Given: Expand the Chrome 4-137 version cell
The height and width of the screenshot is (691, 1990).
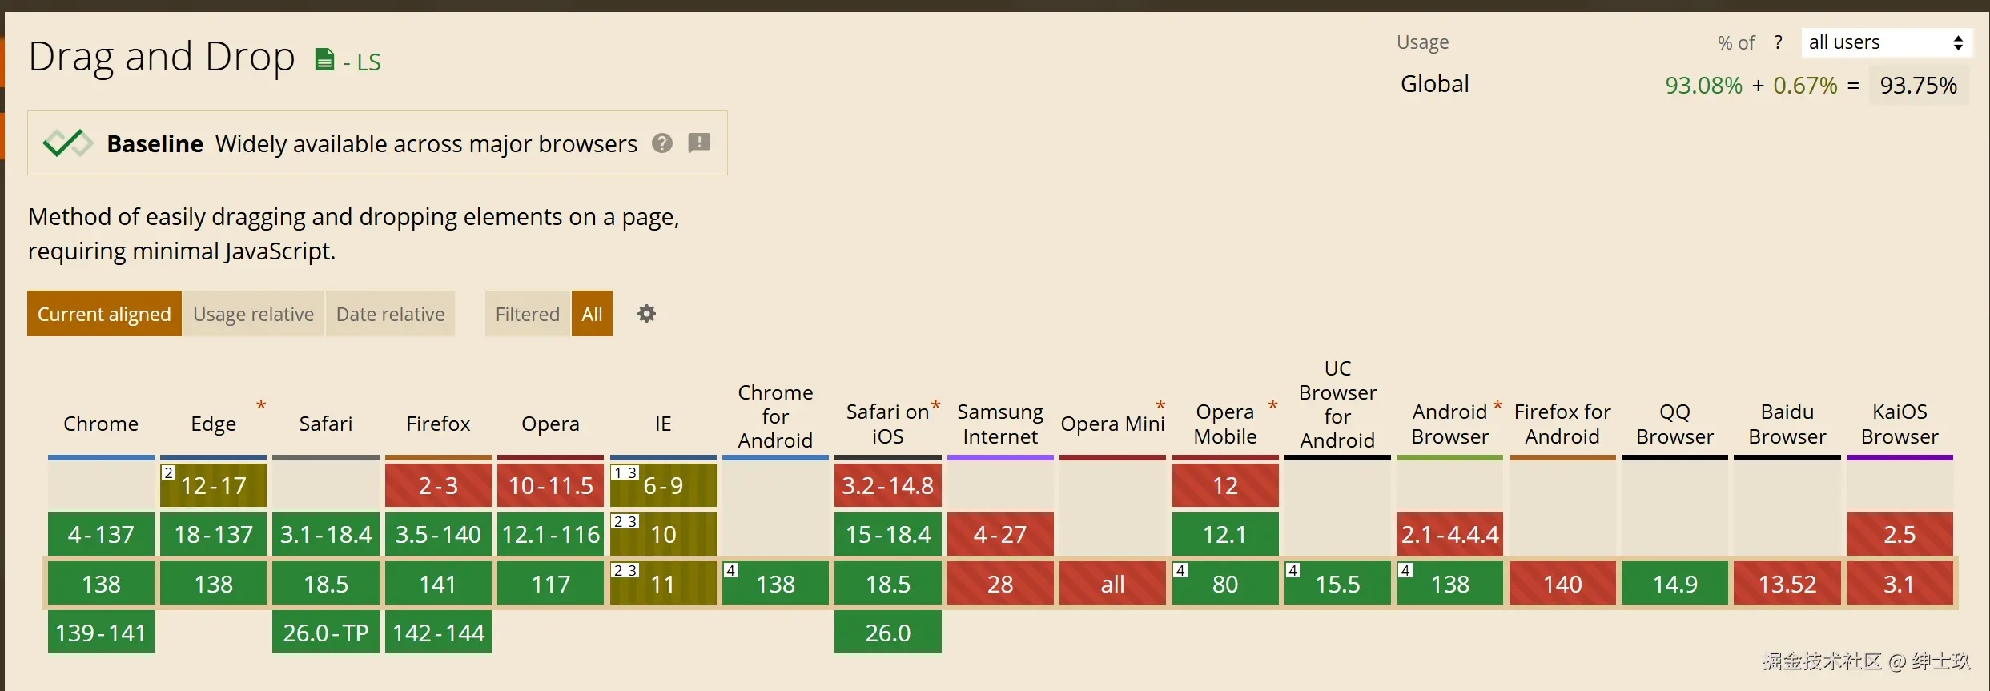Looking at the screenshot, I should point(101,534).
